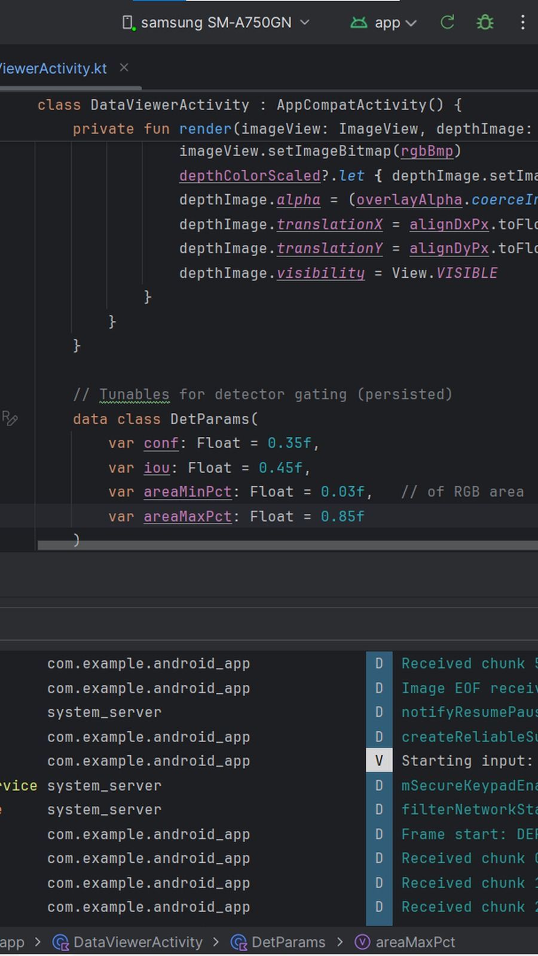This screenshot has height=956, width=538.
Task: Click the areaMaxPct variable breadcrumb icon
Action: tap(362, 942)
